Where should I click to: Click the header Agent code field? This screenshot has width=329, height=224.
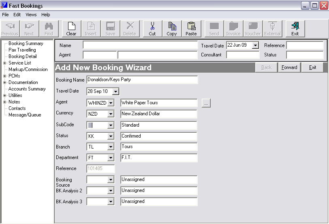[x=100, y=55]
